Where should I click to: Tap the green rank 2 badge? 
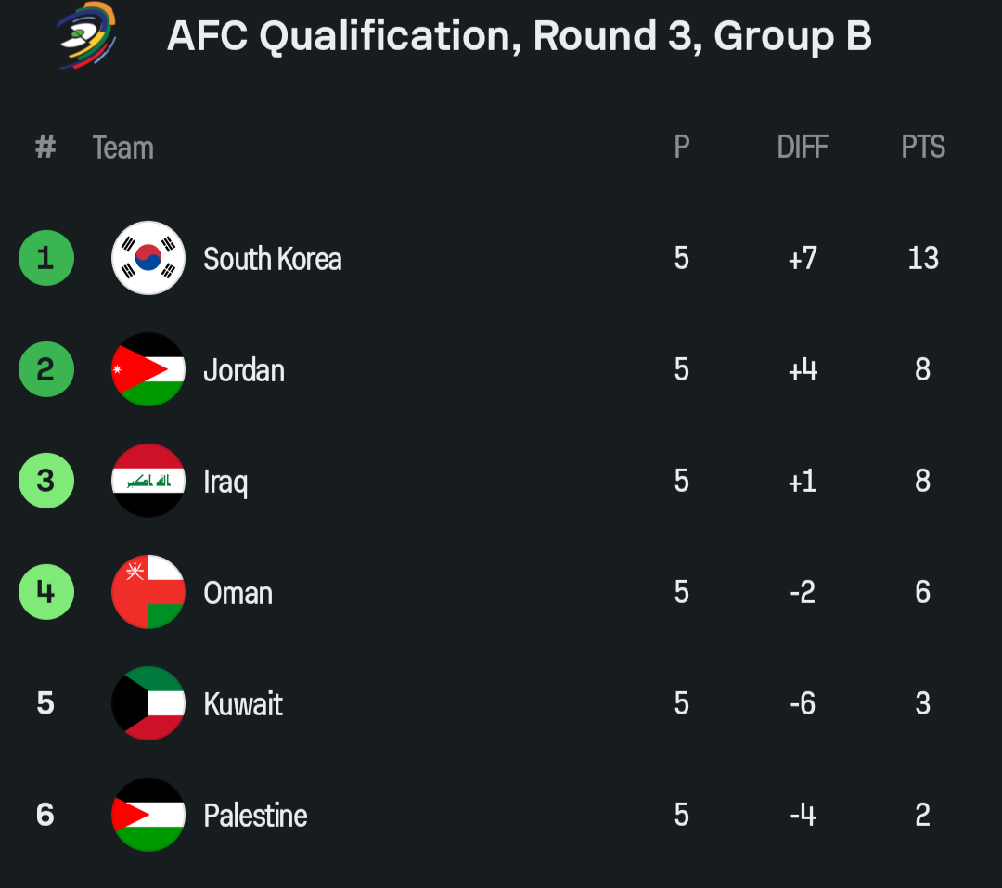pyautogui.click(x=45, y=369)
